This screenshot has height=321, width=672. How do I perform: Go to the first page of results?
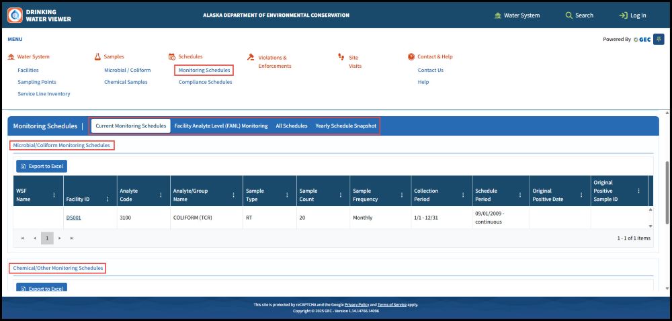pyautogui.click(x=22, y=238)
